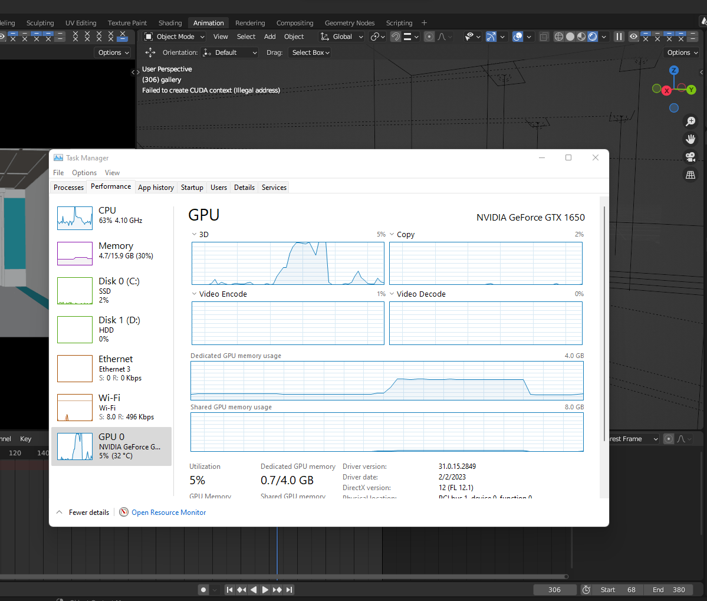This screenshot has width=707, height=601.
Task: Select Wireframe viewport shading
Action: [558, 37]
